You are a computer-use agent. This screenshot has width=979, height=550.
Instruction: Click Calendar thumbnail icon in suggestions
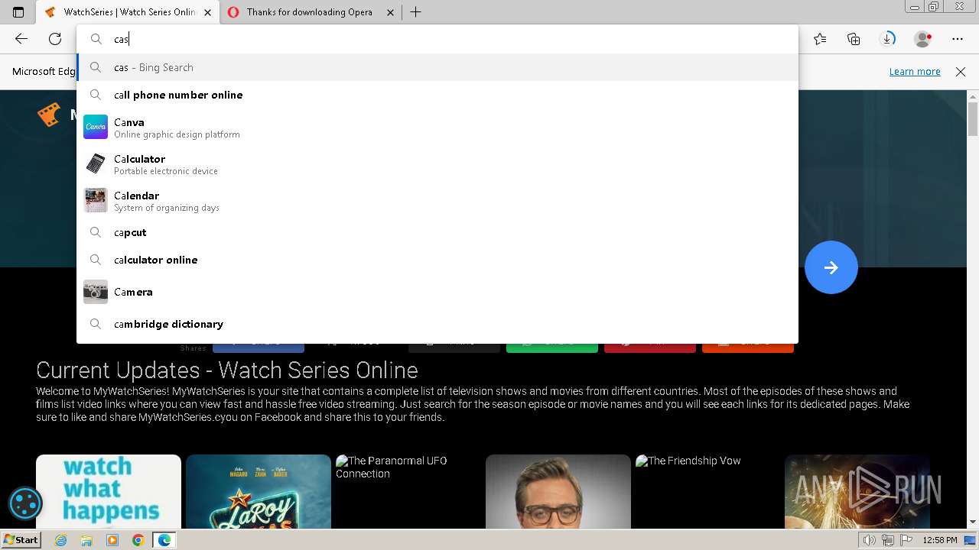(96, 200)
